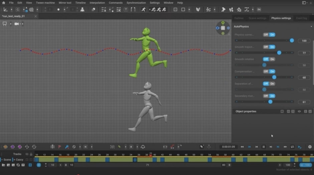This screenshot has width=314, height=175.
Task: Expand the Scene track group
Action: (1, 160)
